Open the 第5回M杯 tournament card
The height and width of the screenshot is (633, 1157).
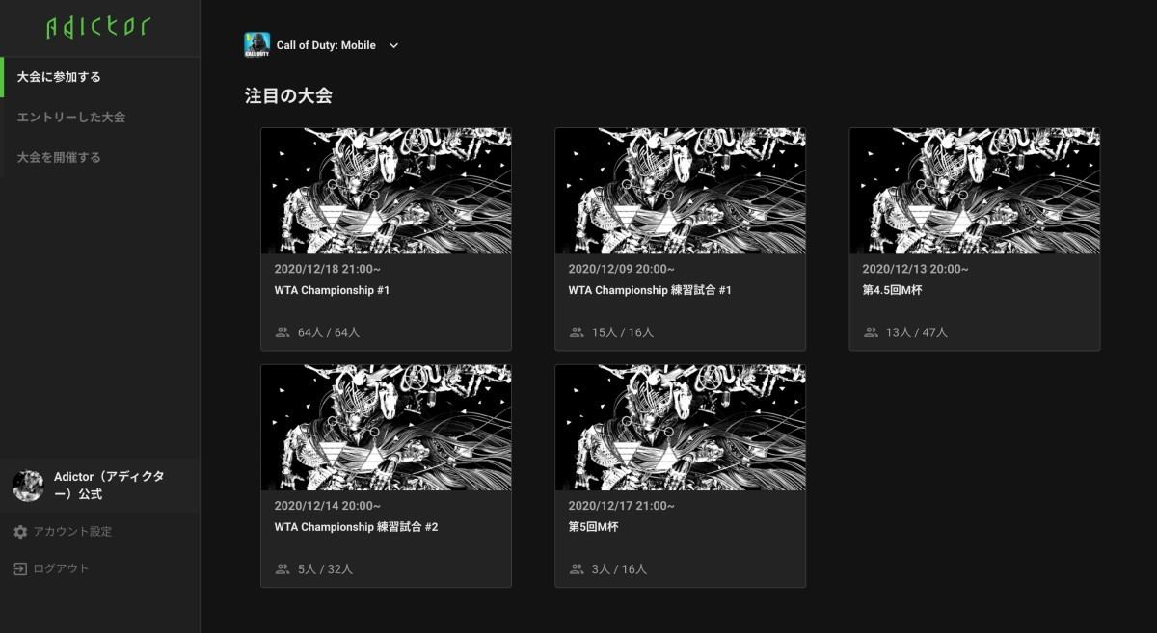(x=681, y=476)
